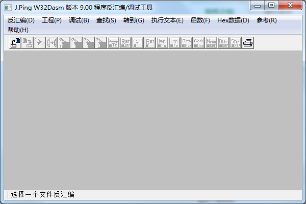Click the Ret JMP toolbar button
The height and width of the screenshot is (204, 306).
coord(125,42)
